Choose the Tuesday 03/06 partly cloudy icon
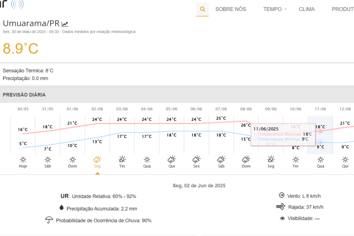This screenshot has width=354, height=236. pos(122,159)
